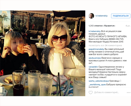Click the emoji after Красавцы comment
The image size is (131, 106).
[x=121, y=81]
